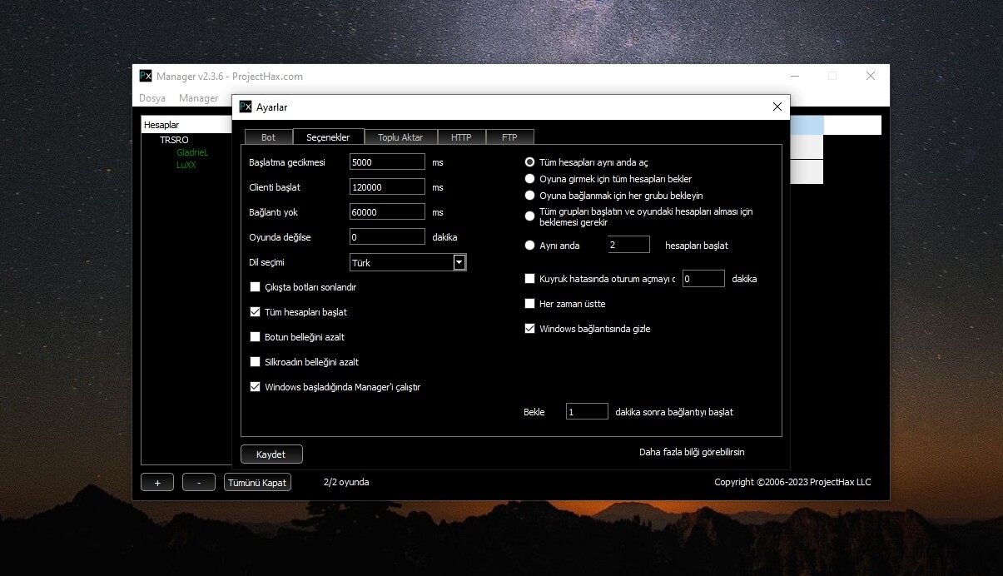Toggle the 'Her zaman üstte' checkbox
The width and height of the screenshot is (1003, 576).
[529, 304]
